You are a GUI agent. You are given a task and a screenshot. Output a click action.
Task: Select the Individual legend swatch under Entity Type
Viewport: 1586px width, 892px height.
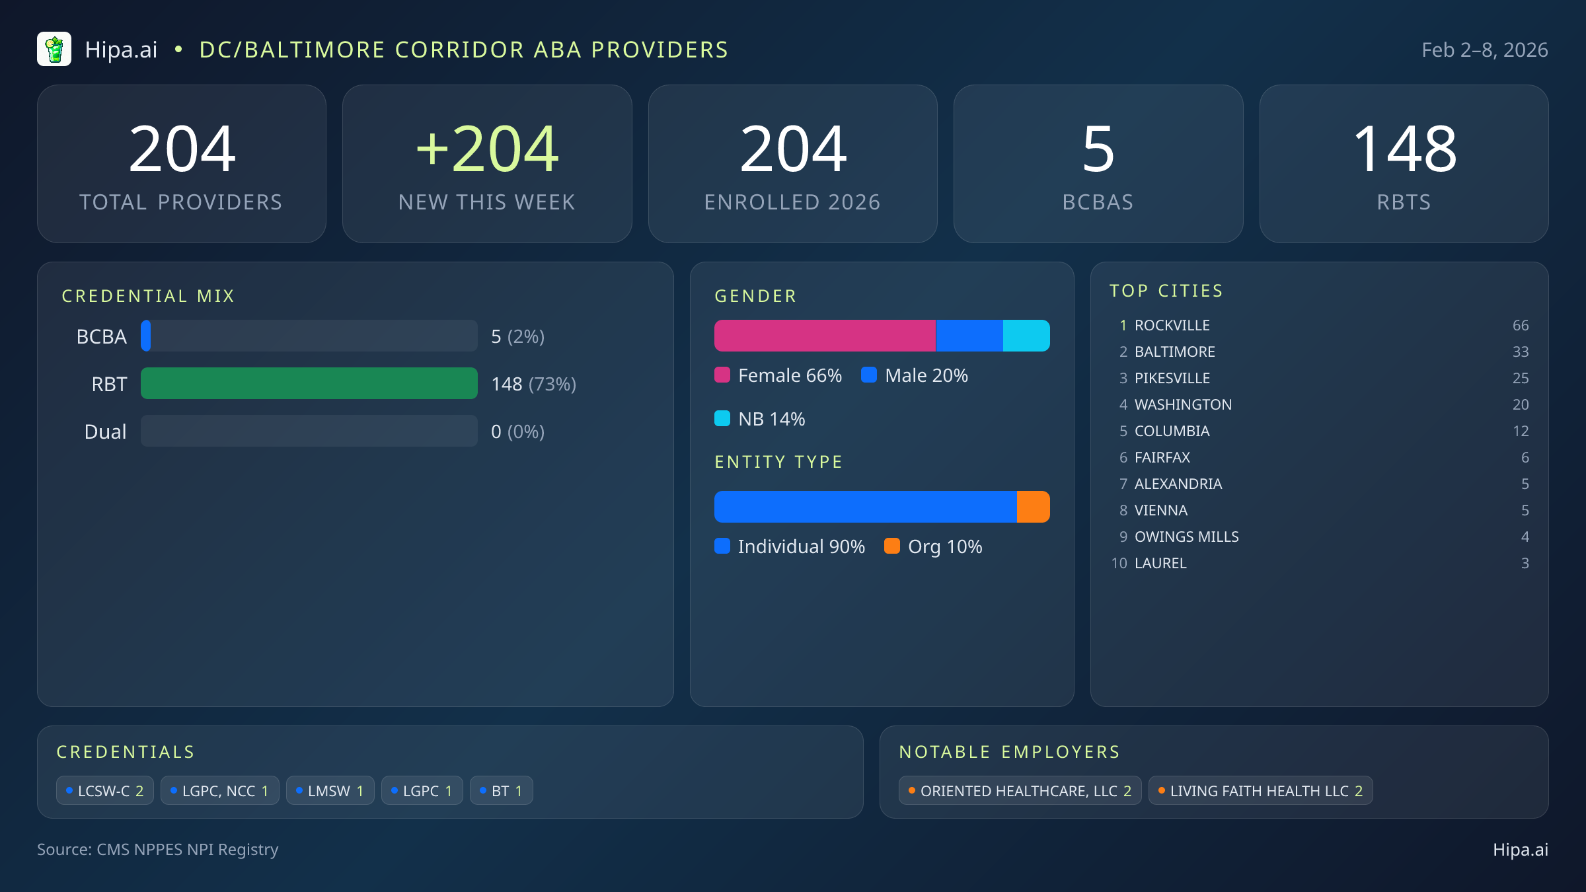point(723,546)
